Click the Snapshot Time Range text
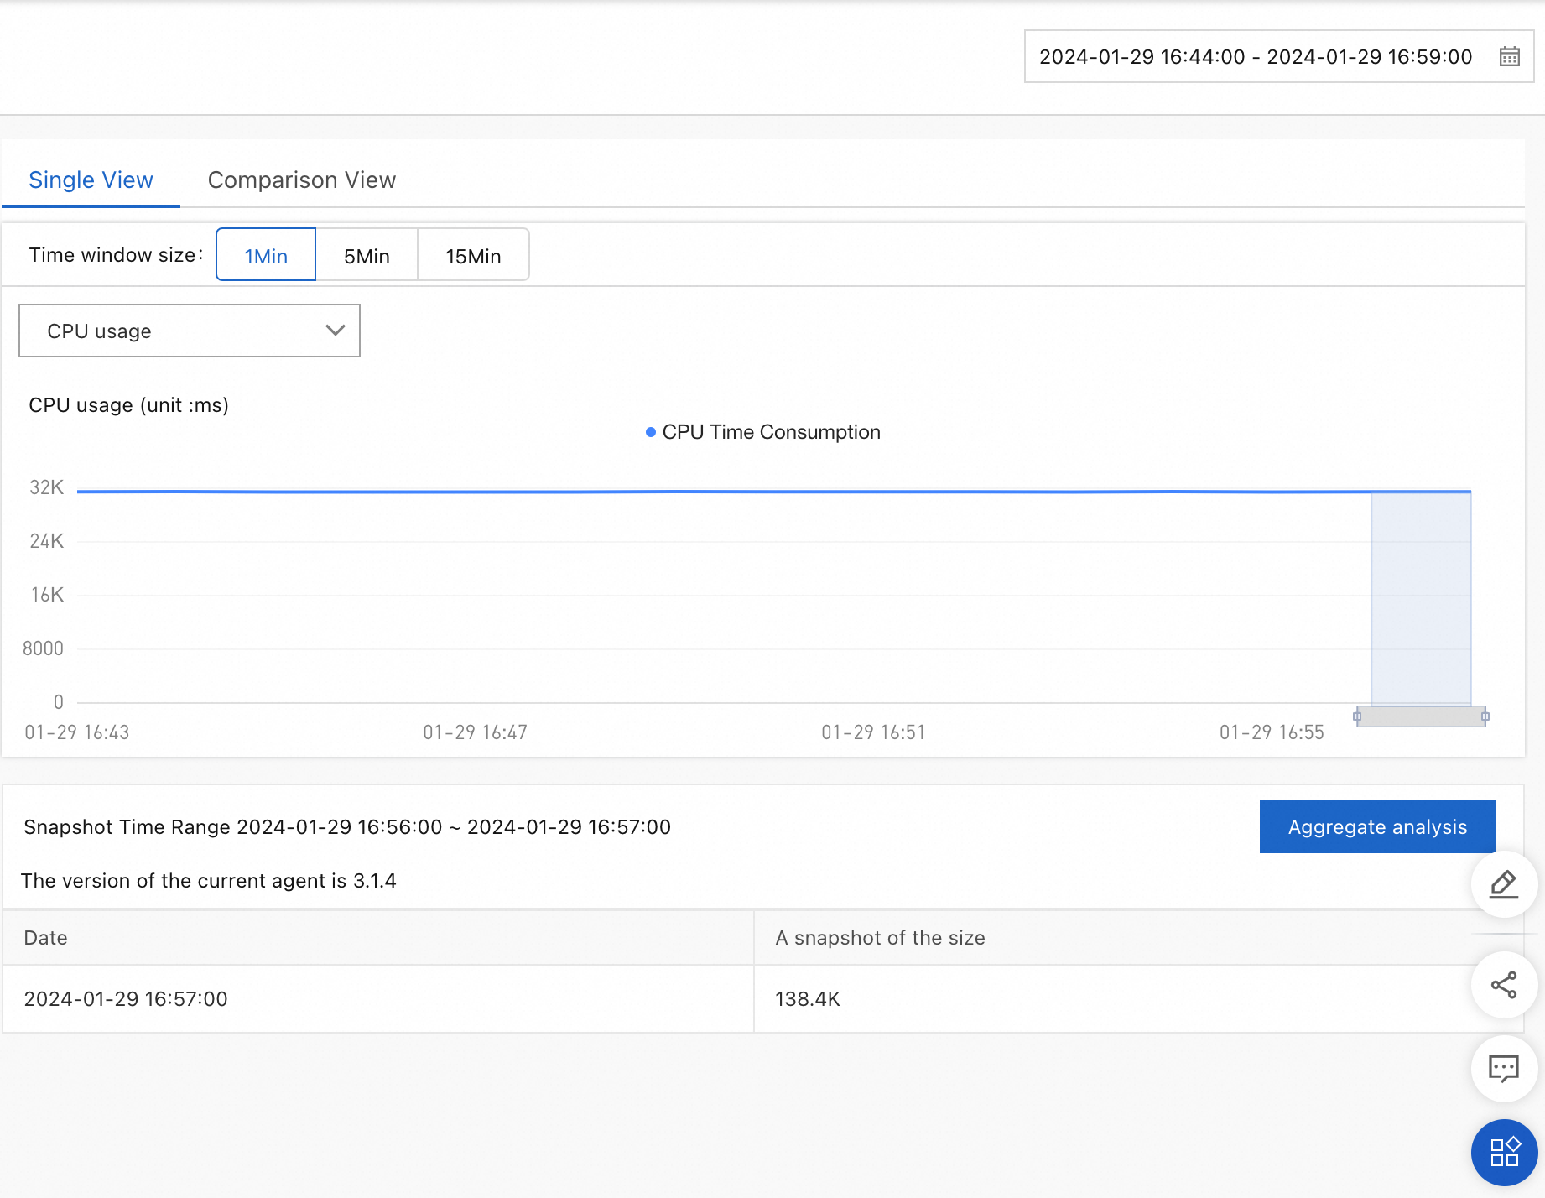This screenshot has width=1545, height=1198. pos(347,827)
